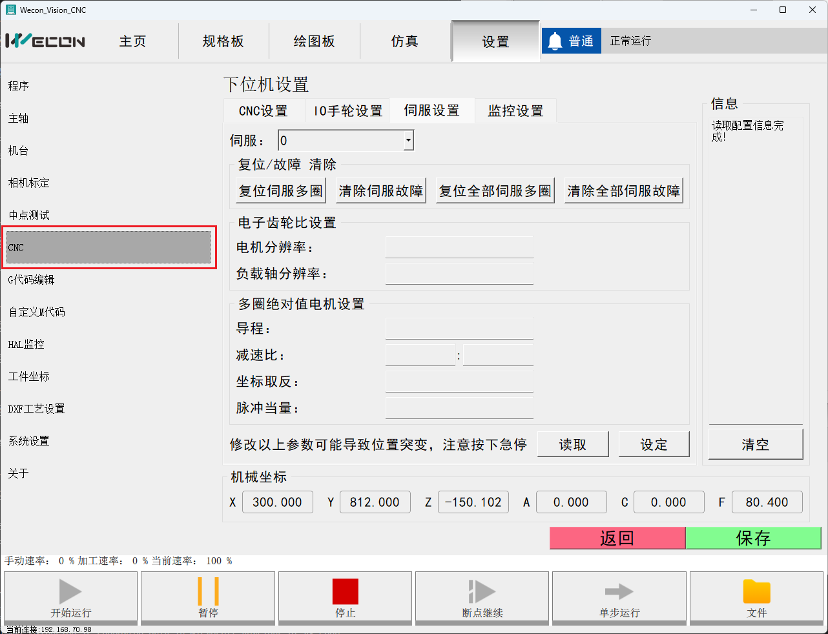Open the servo number dropdown
The image size is (828, 634).
(408, 140)
